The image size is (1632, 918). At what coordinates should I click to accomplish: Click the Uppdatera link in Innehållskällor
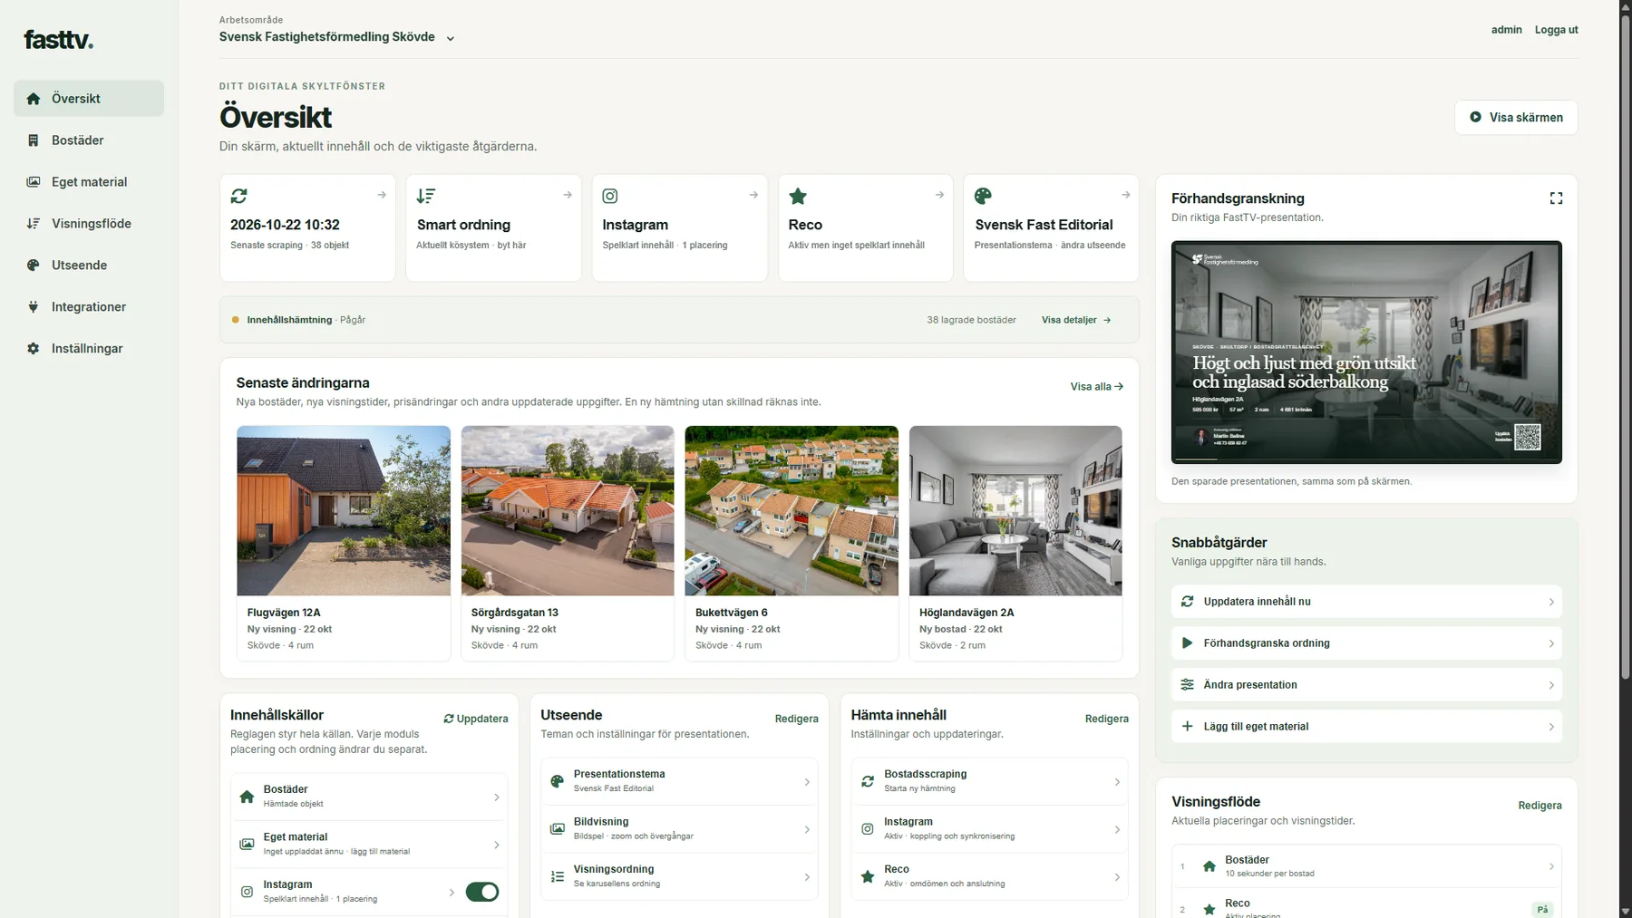pyautogui.click(x=476, y=719)
